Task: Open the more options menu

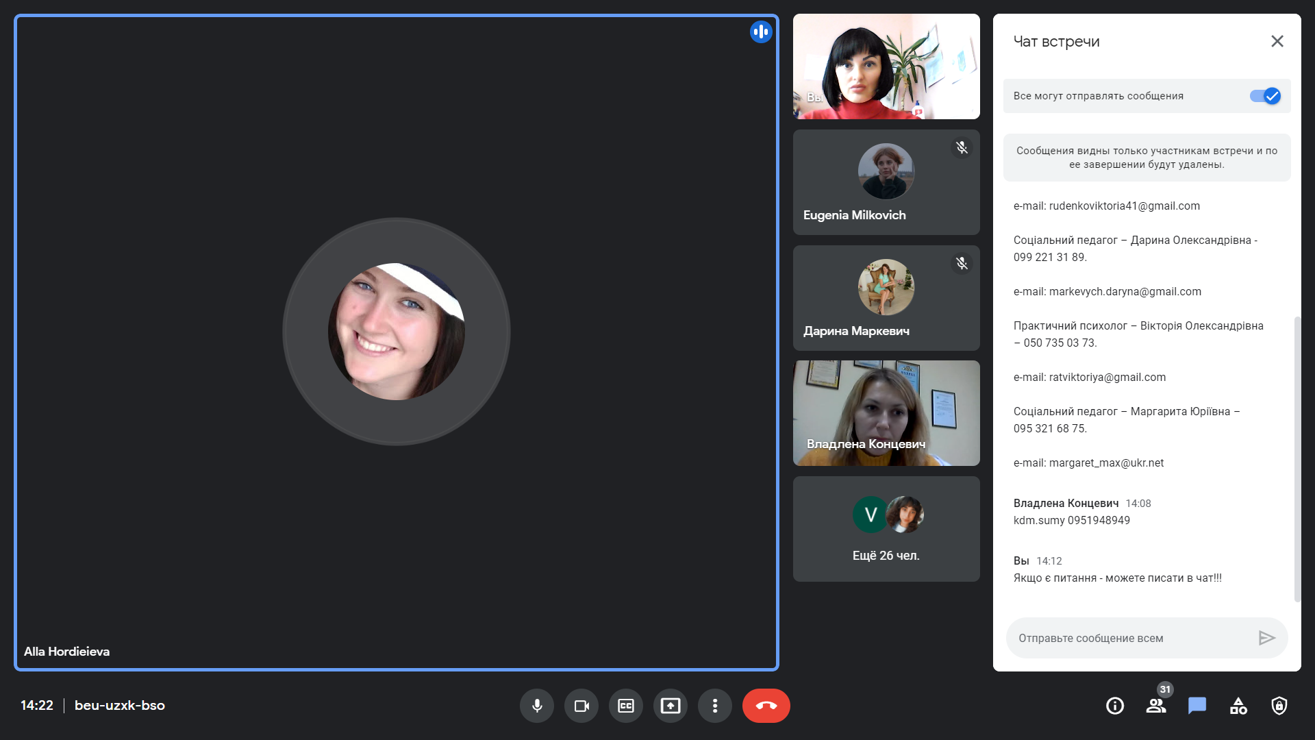Action: click(715, 706)
